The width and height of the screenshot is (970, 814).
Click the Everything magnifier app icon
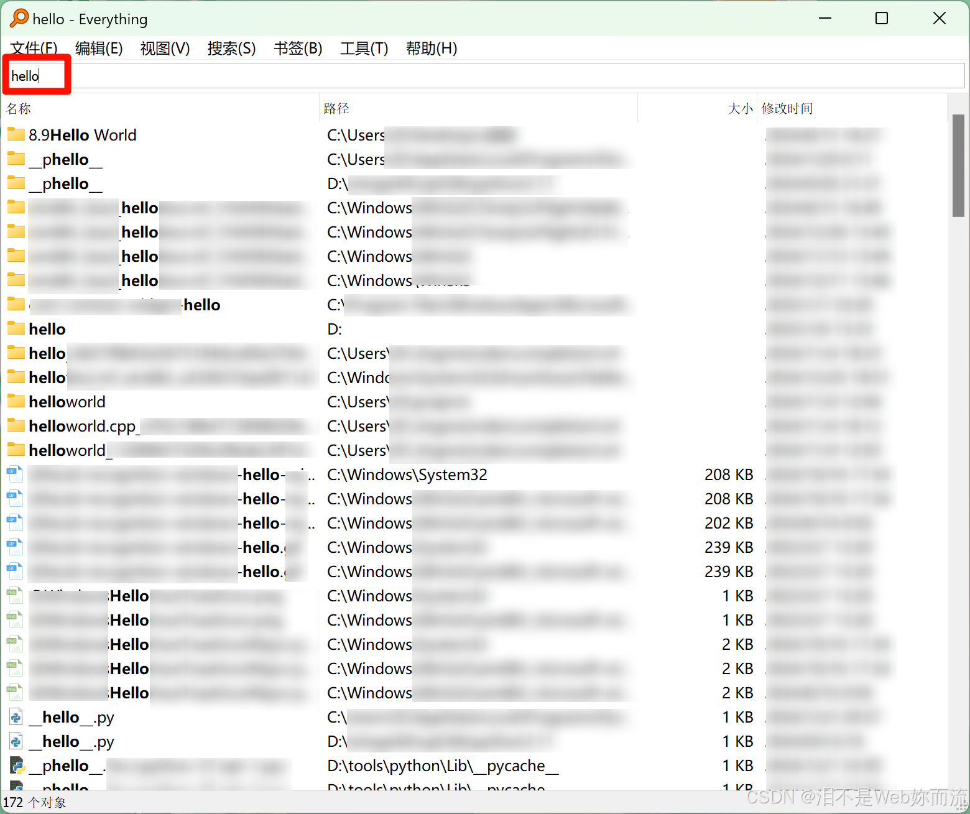click(19, 19)
